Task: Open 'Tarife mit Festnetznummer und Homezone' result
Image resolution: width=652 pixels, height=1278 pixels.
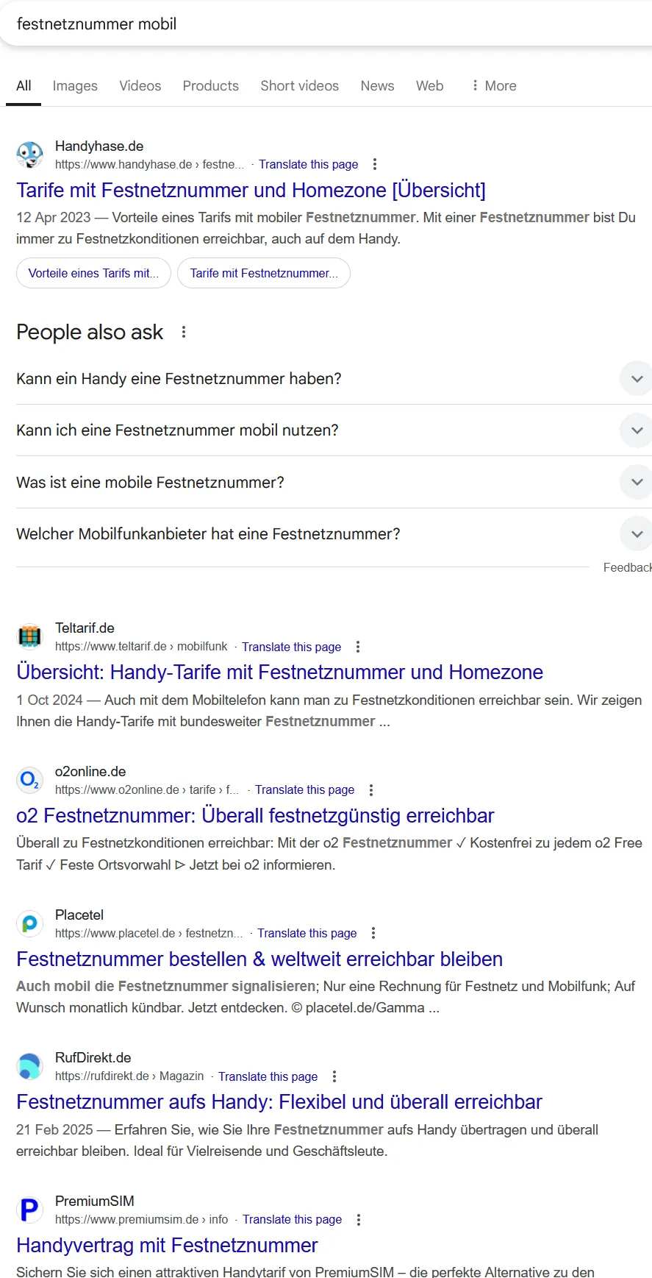Action: (x=251, y=190)
